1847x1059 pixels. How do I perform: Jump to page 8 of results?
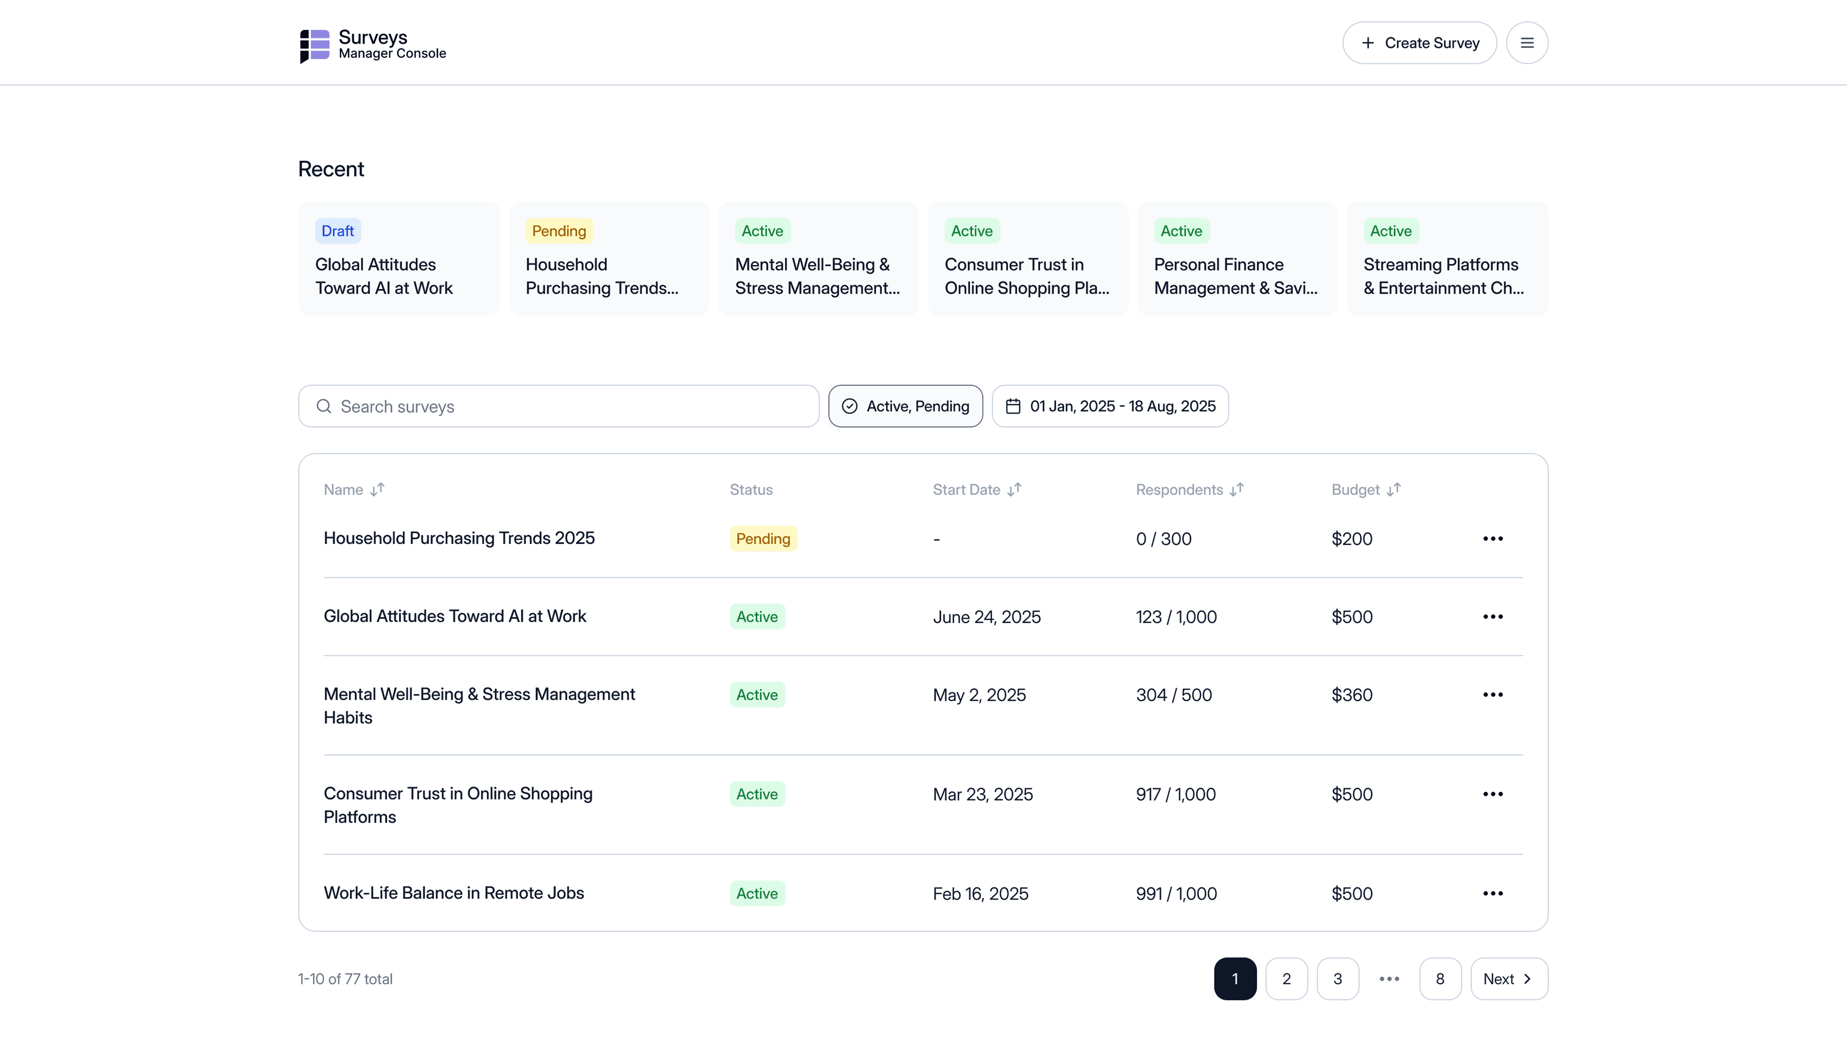click(1440, 979)
